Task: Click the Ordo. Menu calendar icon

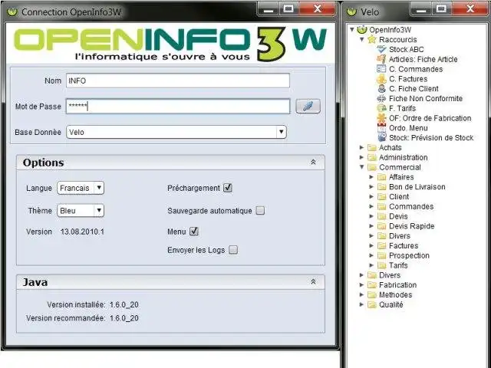Action: click(381, 128)
